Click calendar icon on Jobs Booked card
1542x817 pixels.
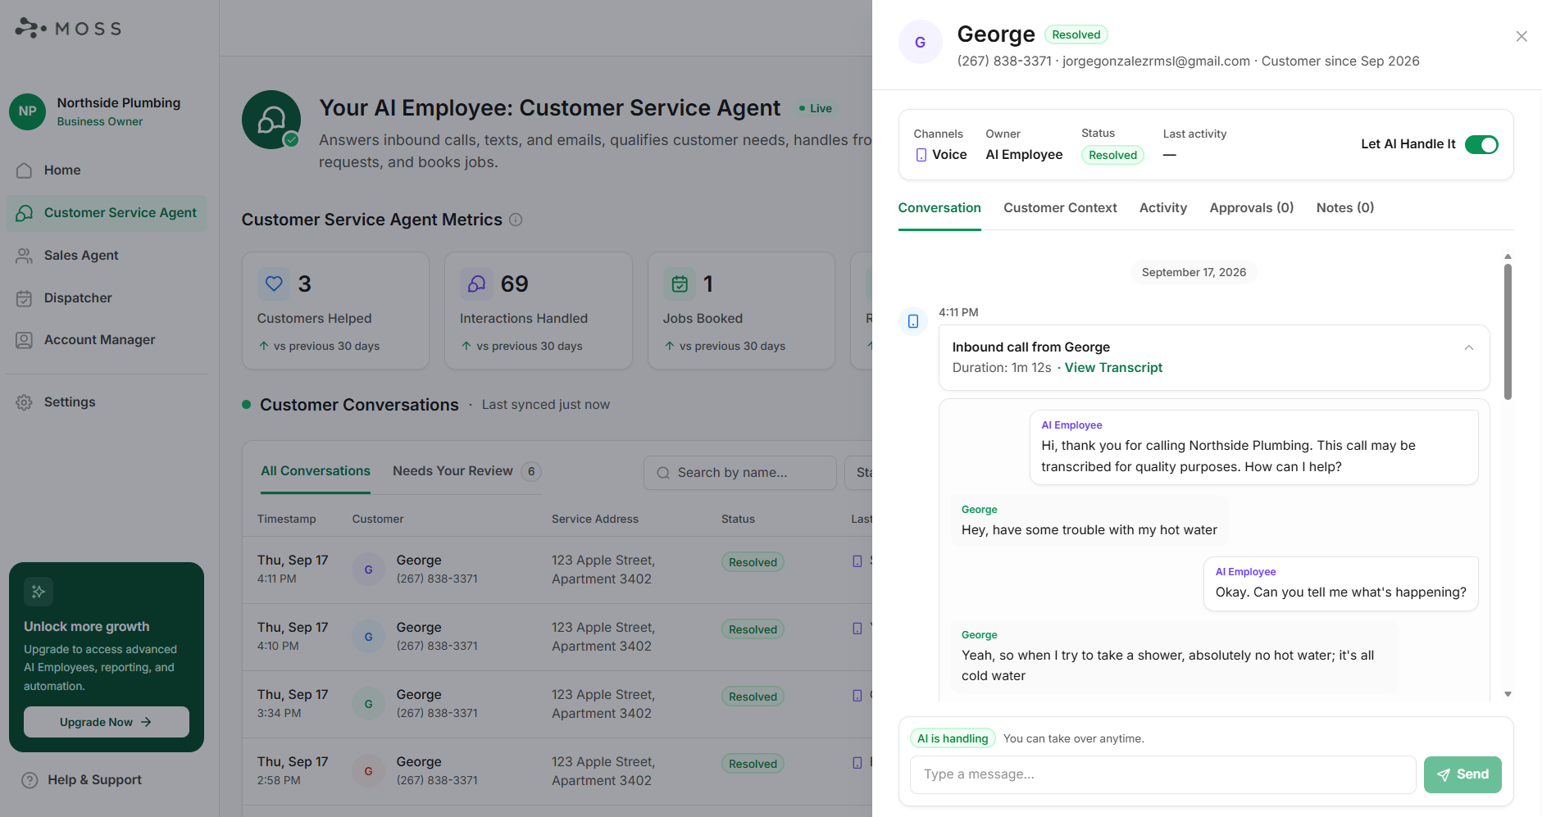tap(680, 284)
